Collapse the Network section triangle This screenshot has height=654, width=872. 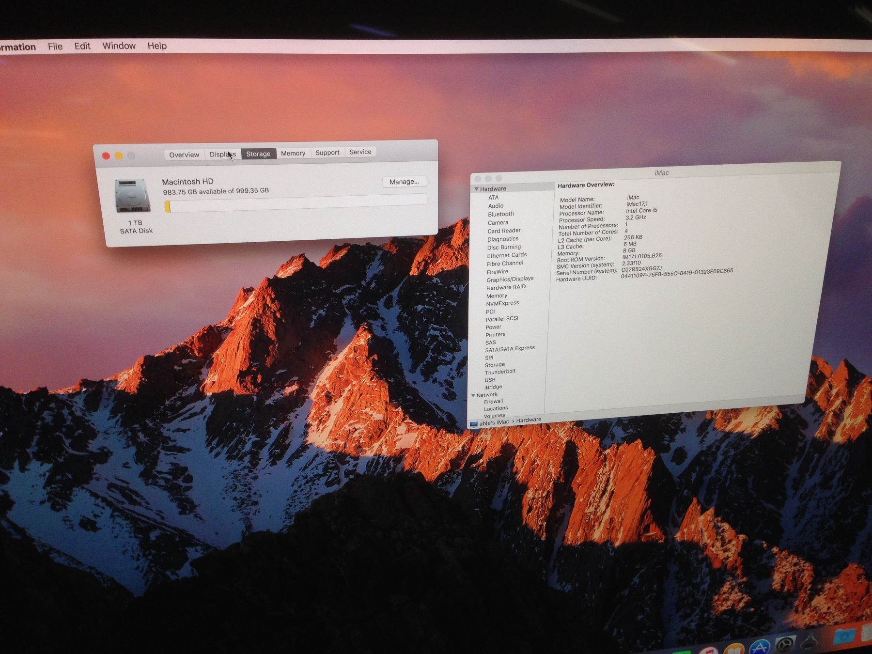473,395
